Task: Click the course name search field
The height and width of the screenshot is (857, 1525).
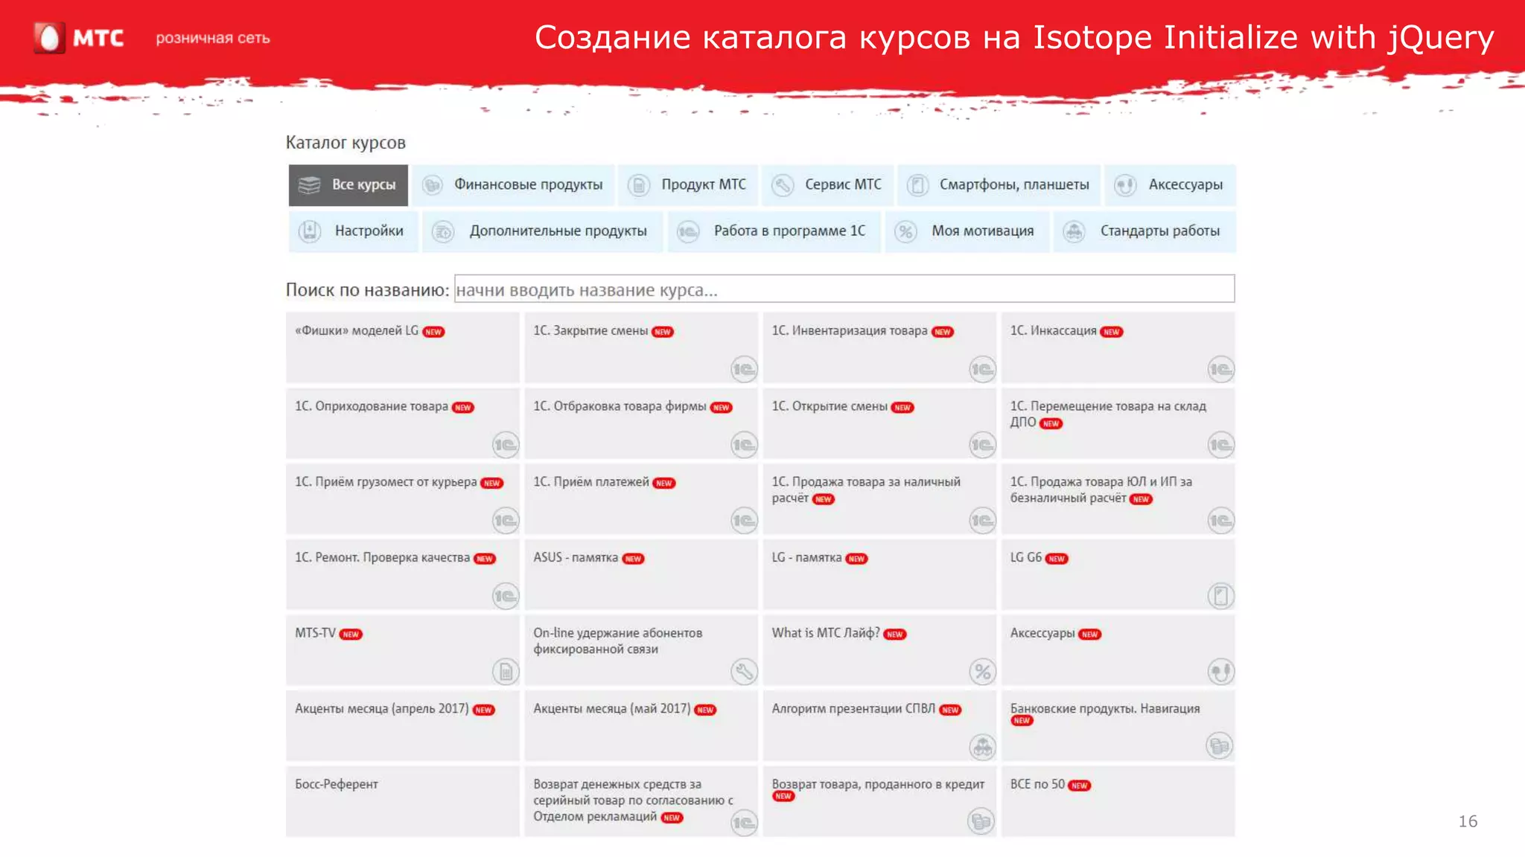Action: 844,289
